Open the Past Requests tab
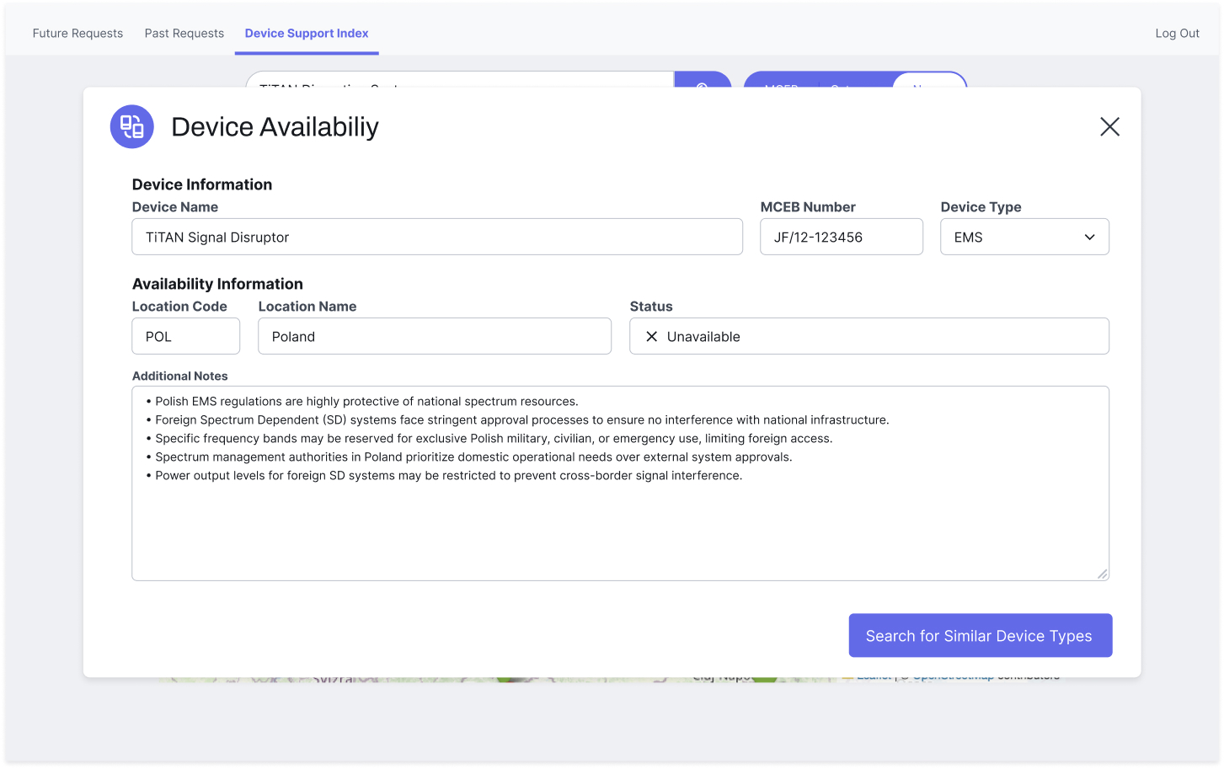Viewport: 1224px width, 769px height. [x=184, y=33]
